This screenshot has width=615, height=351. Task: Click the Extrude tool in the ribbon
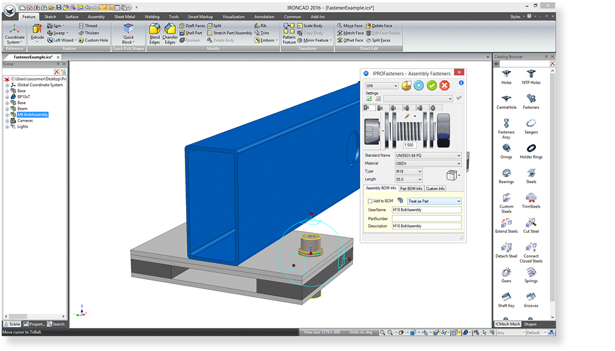[37, 32]
